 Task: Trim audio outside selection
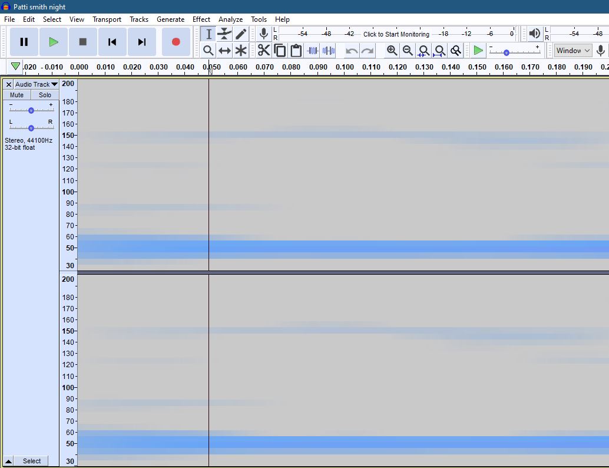click(x=312, y=51)
